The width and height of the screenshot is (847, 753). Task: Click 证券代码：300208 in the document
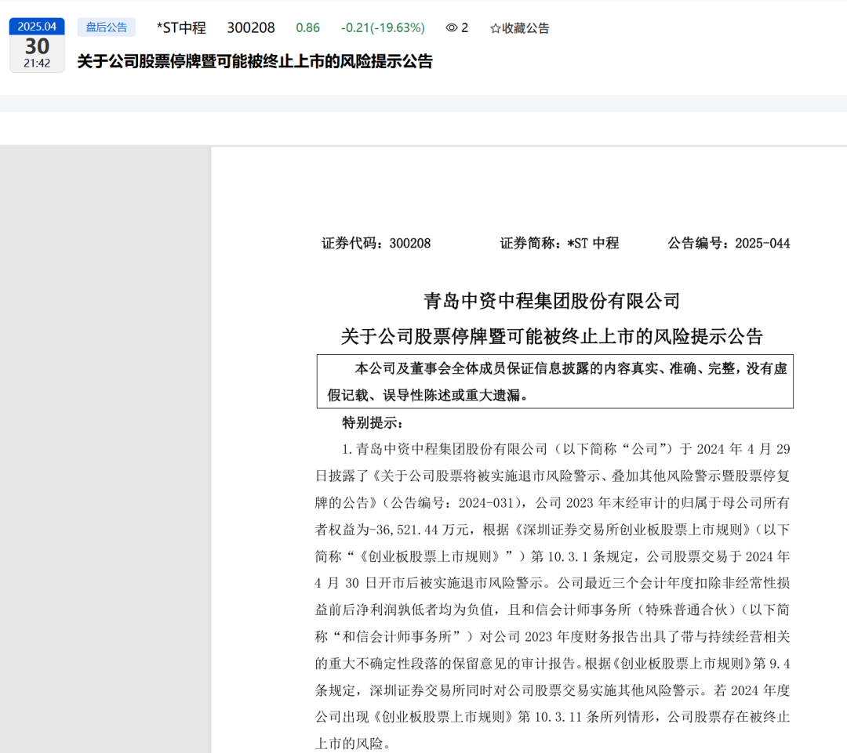[376, 244]
